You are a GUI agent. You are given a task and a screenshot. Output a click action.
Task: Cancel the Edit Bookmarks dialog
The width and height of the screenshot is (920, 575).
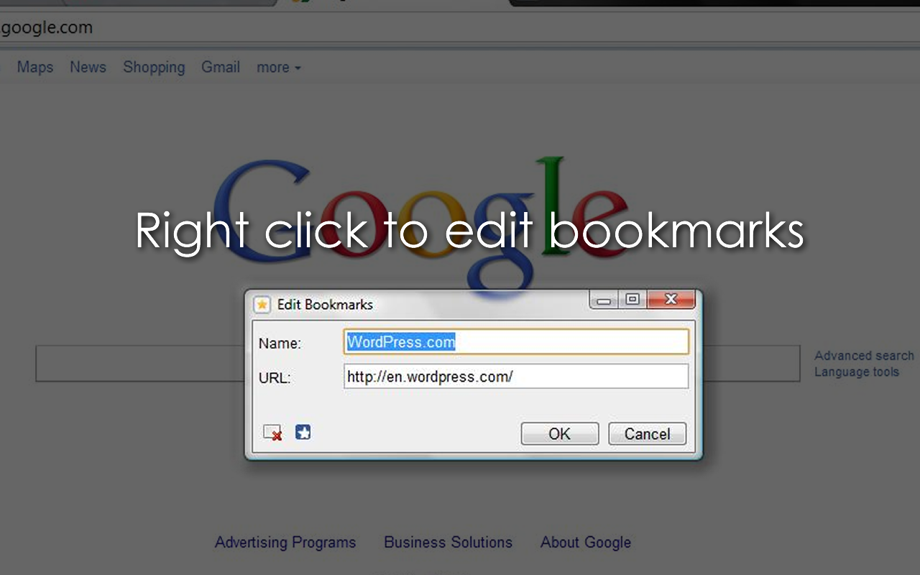[647, 433]
